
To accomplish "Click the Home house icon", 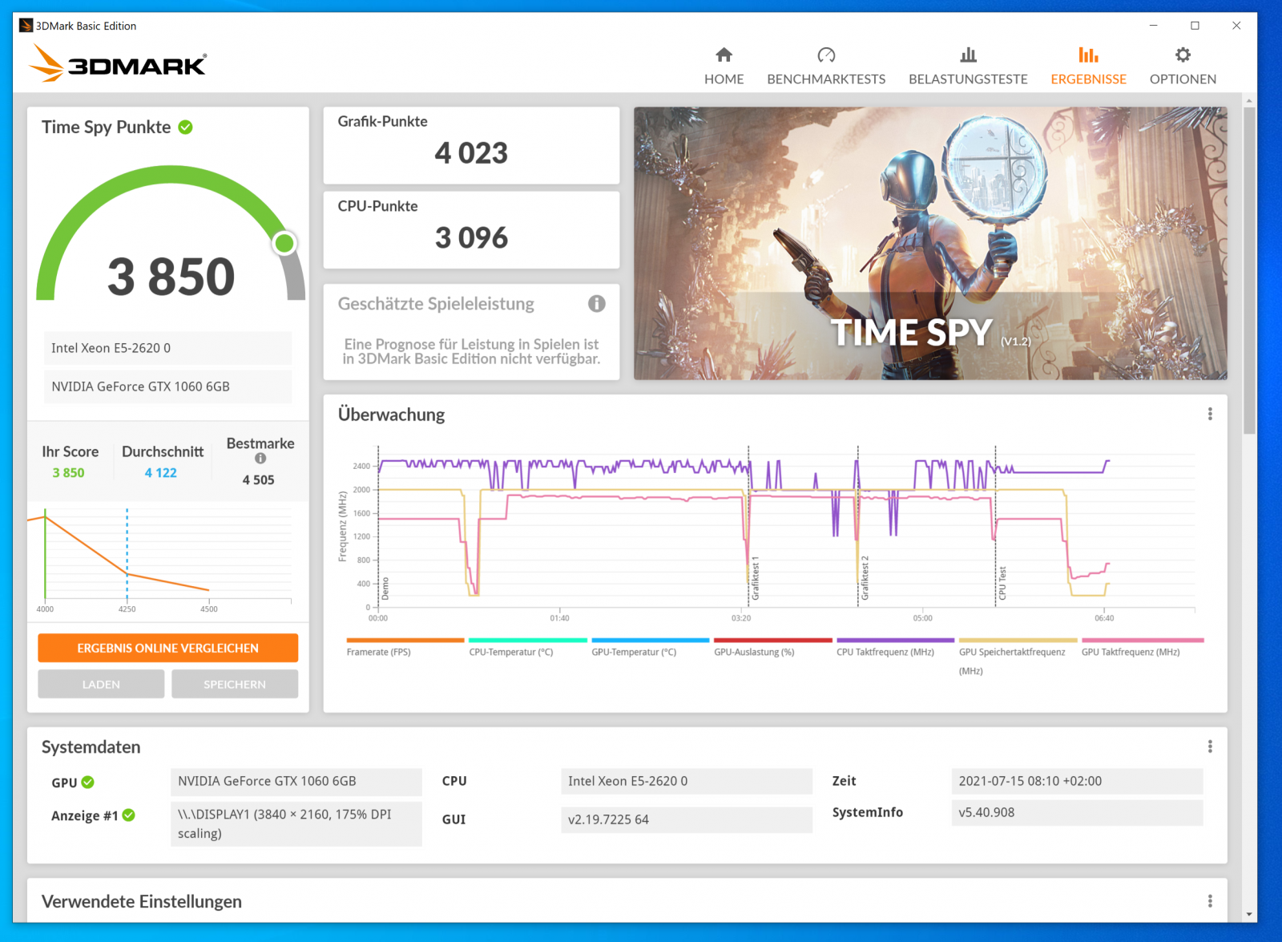I will click(x=724, y=55).
